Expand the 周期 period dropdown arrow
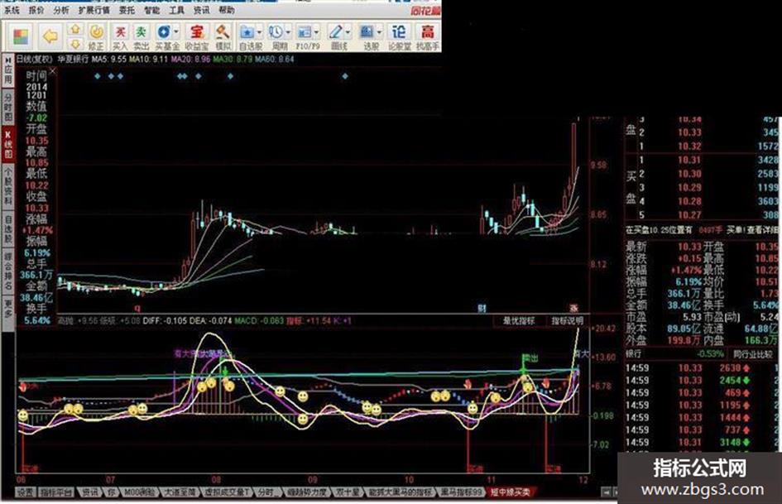The height and width of the screenshot is (504, 782). 288,32
